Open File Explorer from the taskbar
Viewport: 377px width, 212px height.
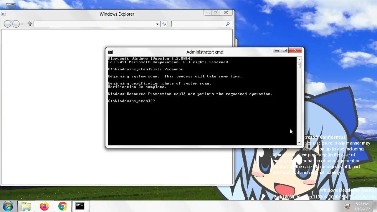point(26,206)
